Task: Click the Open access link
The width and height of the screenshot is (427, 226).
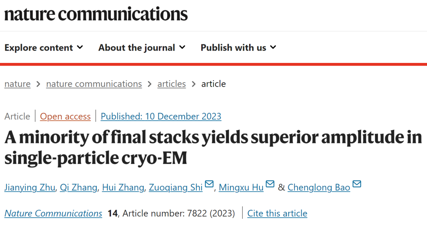Action: 65,116
